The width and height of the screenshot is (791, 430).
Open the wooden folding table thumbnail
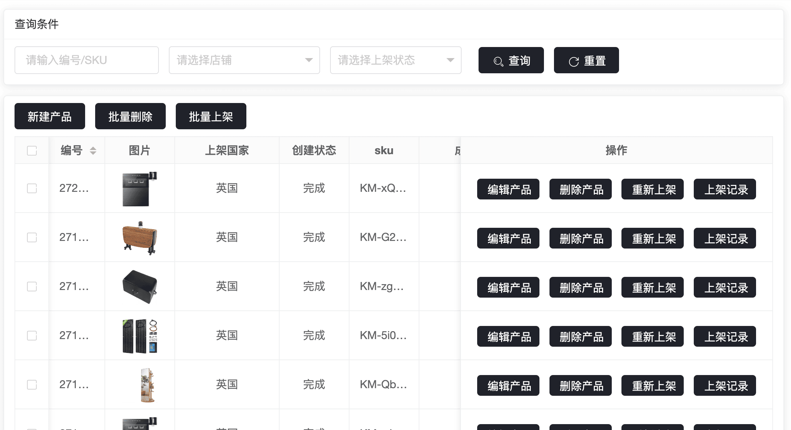[139, 238]
